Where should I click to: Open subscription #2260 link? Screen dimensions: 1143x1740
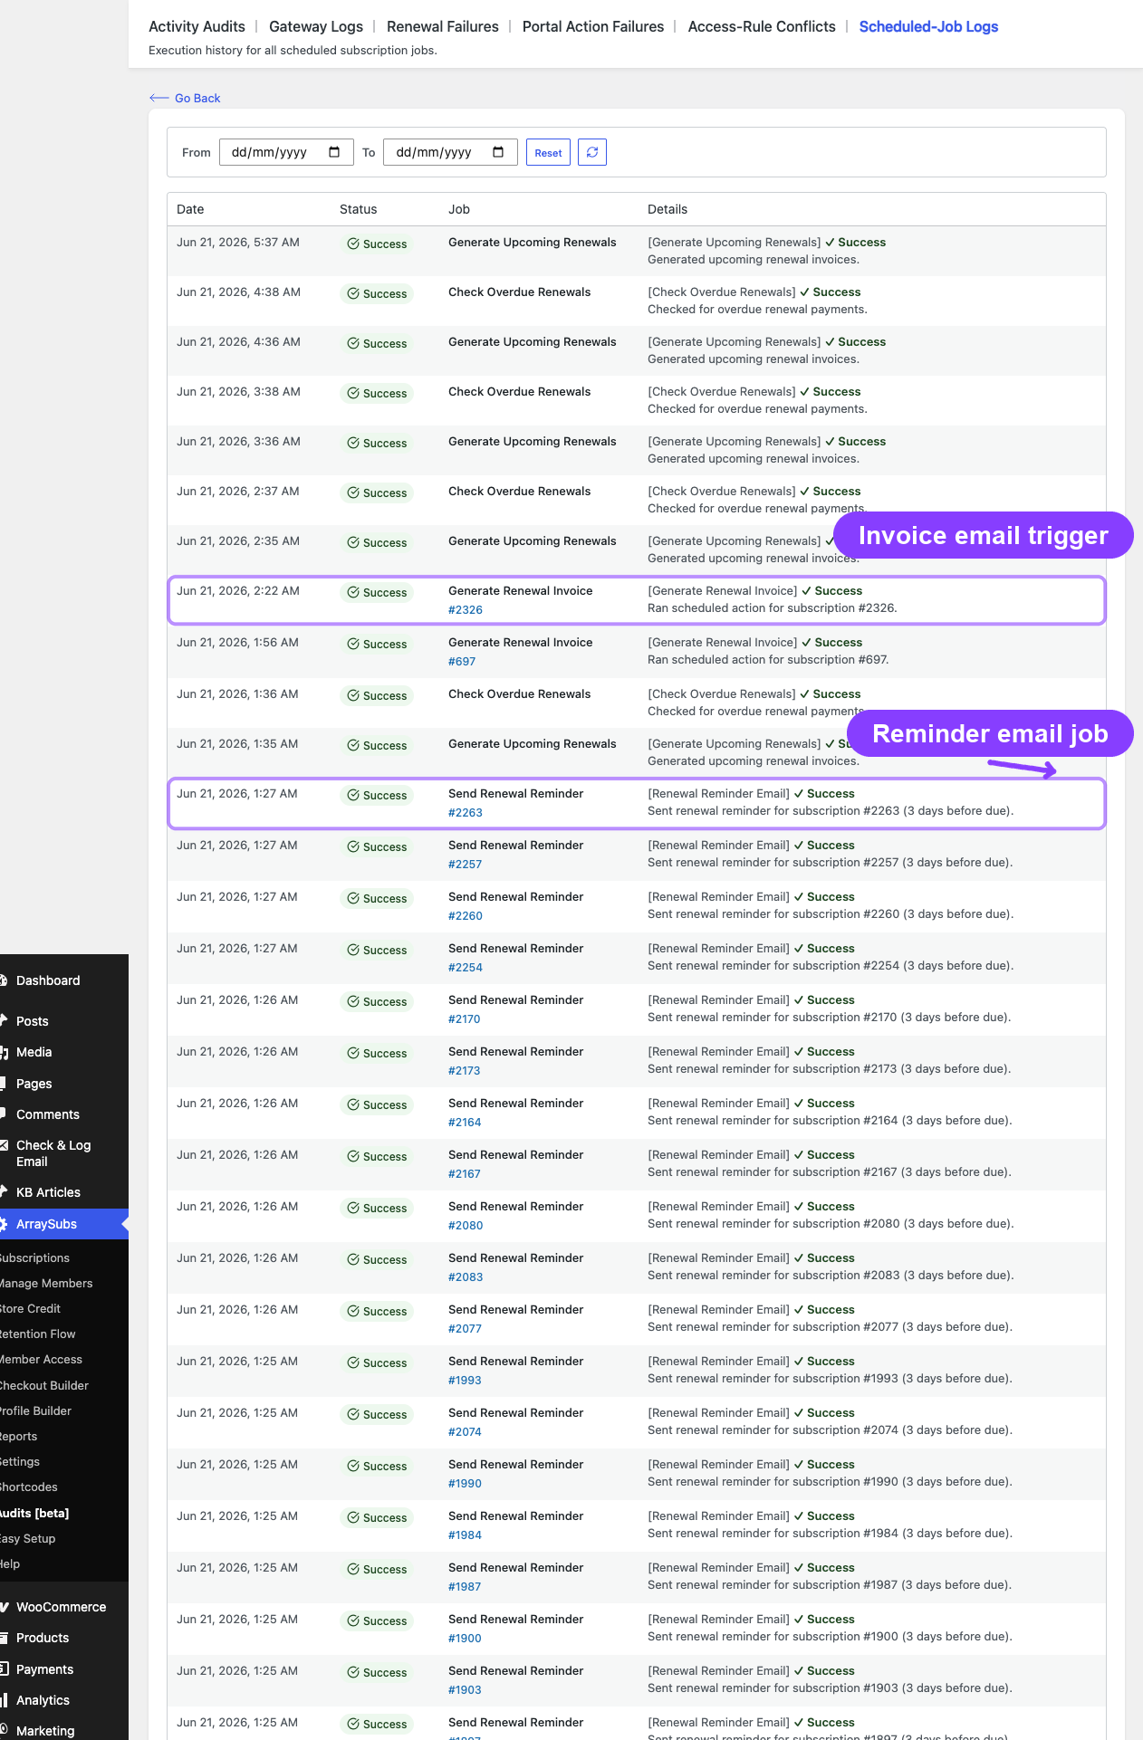click(x=466, y=915)
